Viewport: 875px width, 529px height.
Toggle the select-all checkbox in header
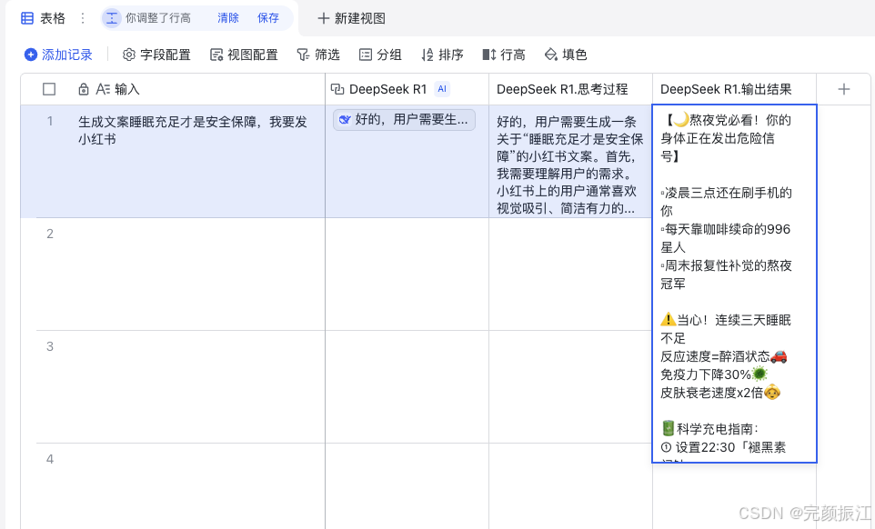click(x=49, y=89)
